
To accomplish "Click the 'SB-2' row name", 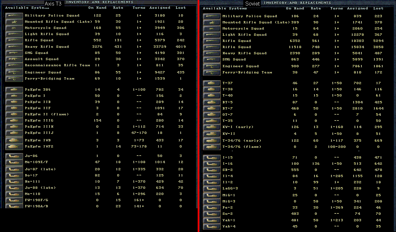I will point(228,170).
